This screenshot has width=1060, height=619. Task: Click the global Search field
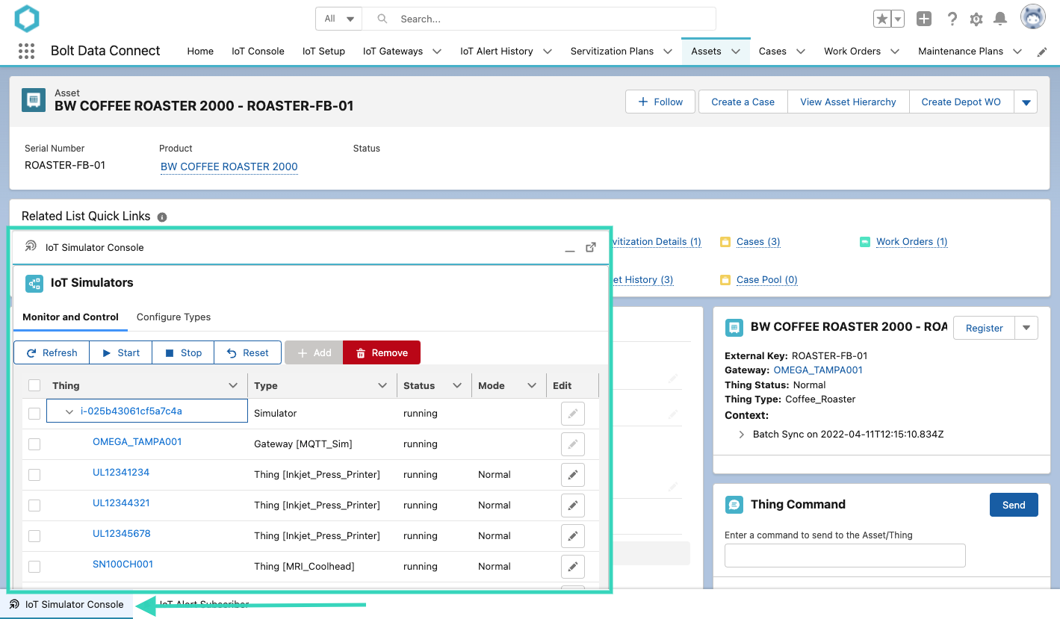coord(539,19)
